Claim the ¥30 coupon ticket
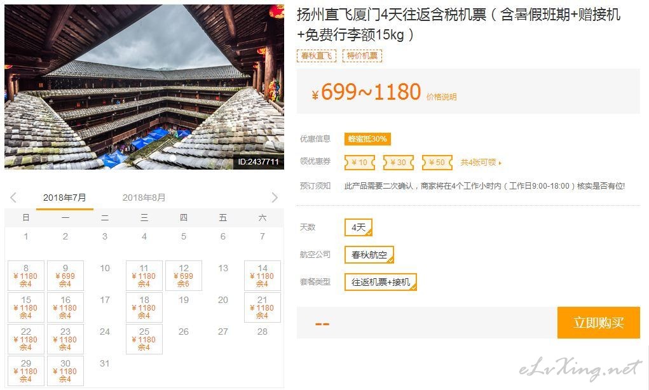The height and width of the screenshot is (390, 649). (x=398, y=163)
